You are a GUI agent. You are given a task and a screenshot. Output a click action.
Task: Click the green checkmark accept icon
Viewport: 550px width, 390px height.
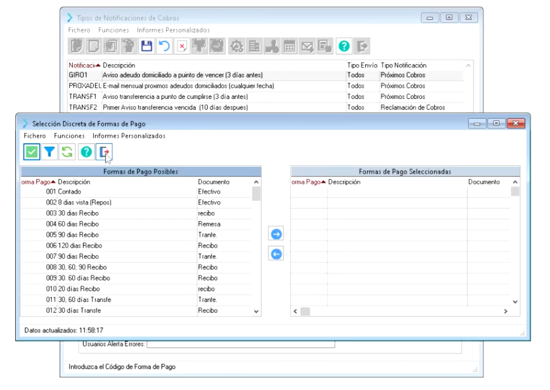point(32,151)
